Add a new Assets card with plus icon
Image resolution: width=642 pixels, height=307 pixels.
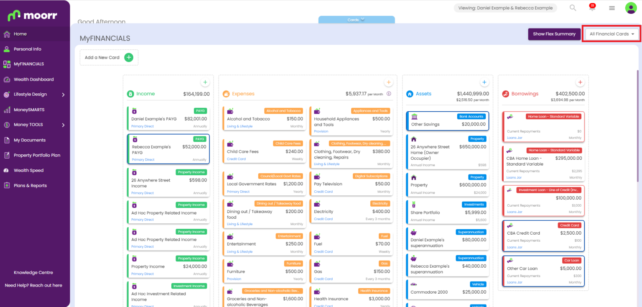point(484,82)
